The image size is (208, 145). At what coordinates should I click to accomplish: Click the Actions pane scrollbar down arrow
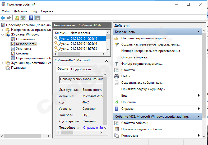click(204, 136)
